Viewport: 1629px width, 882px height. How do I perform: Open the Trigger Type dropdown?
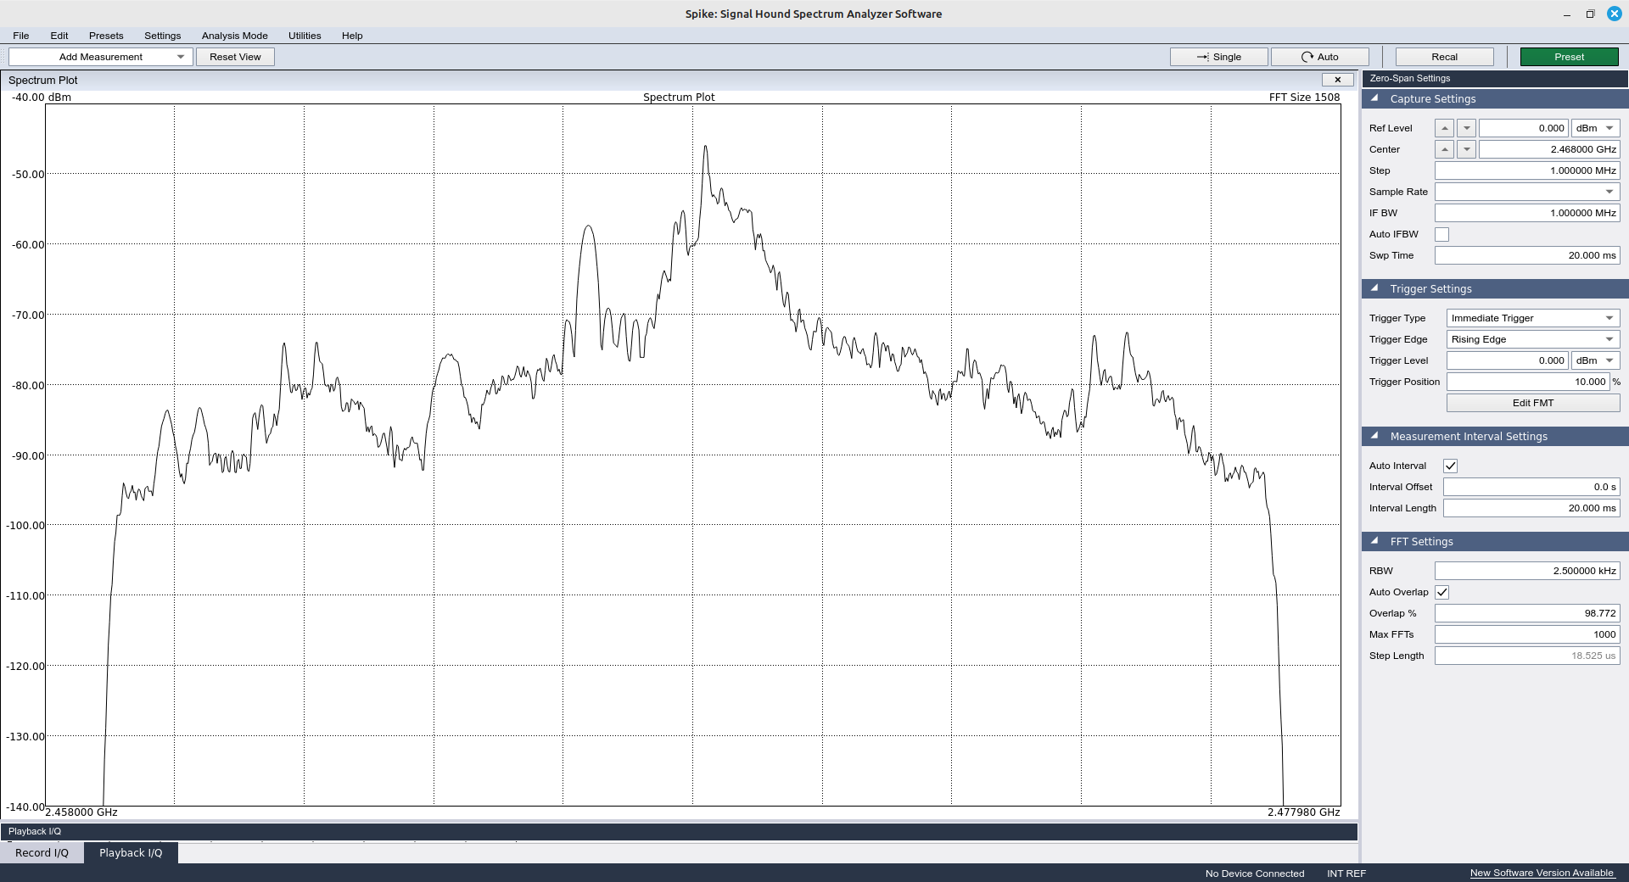pos(1533,318)
